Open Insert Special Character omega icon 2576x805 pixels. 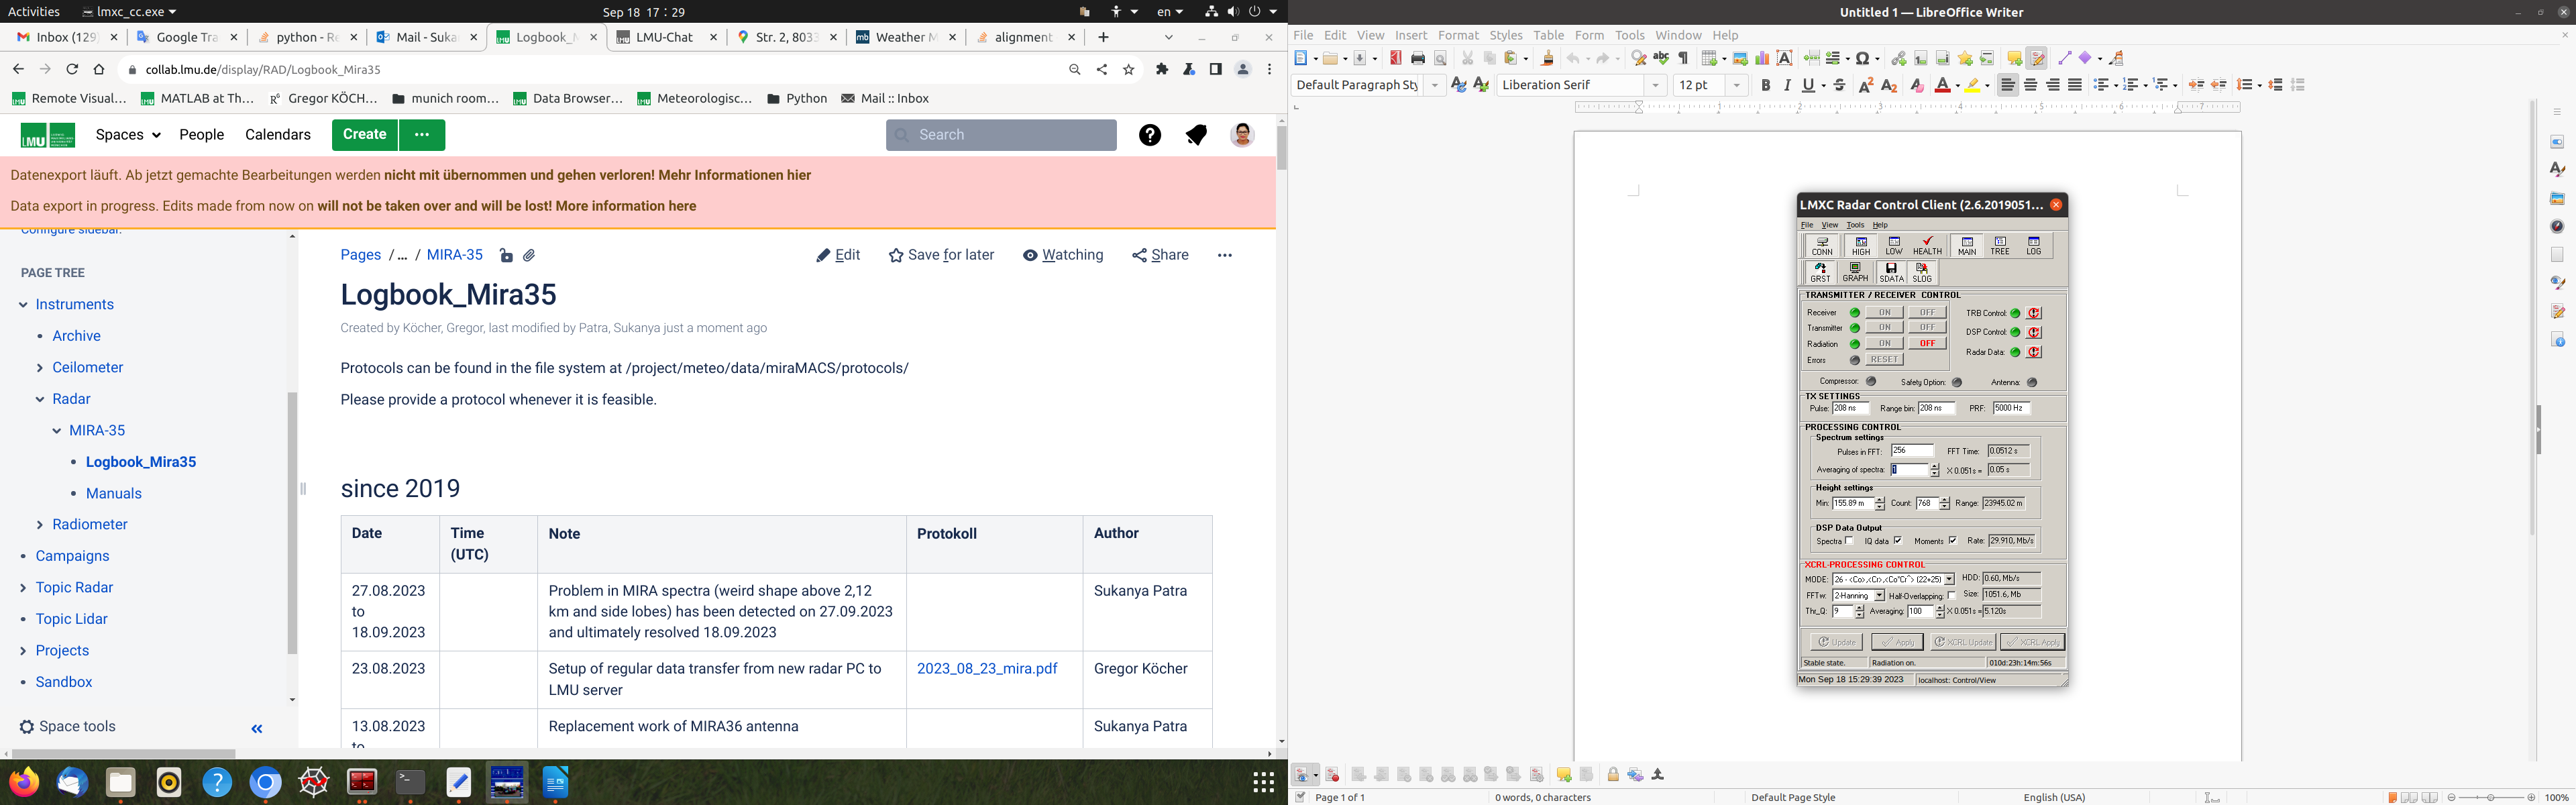coord(1862,59)
